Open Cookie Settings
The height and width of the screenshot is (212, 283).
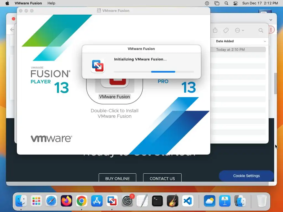[x=246, y=176]
